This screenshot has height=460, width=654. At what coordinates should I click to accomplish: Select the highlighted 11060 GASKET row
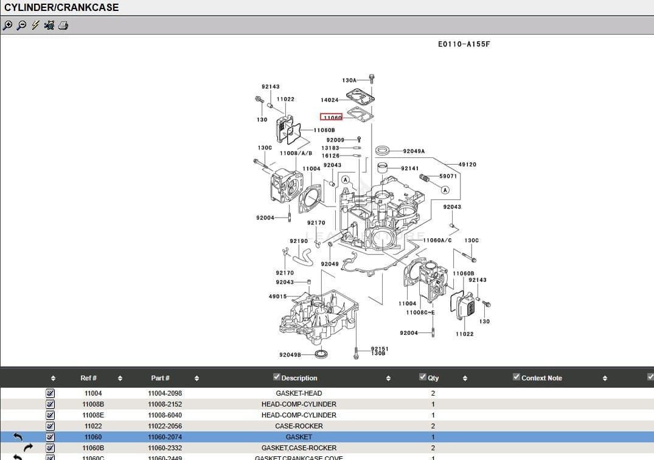pyautogui.click(x=298, y=436)
